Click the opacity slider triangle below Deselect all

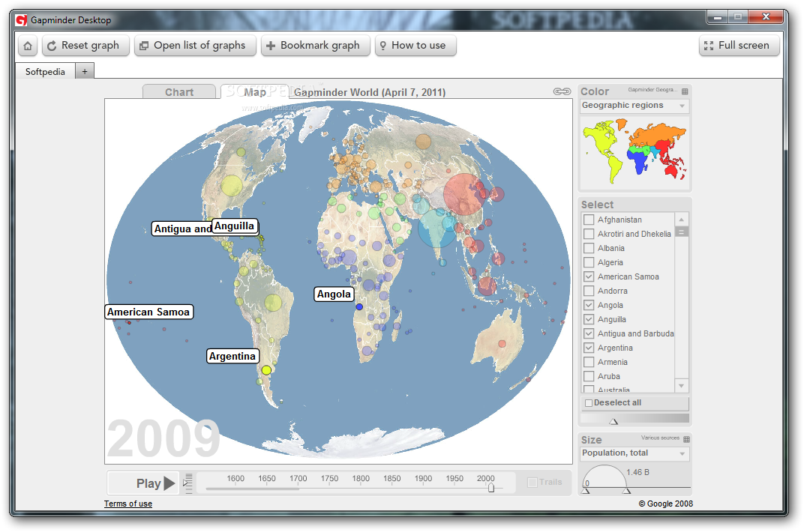613,421
